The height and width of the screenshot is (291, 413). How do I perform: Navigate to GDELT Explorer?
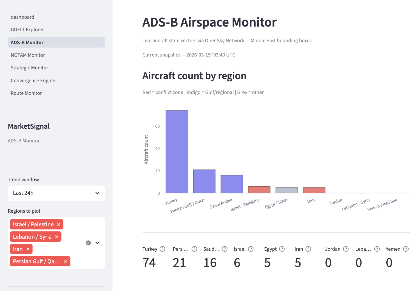27,29
